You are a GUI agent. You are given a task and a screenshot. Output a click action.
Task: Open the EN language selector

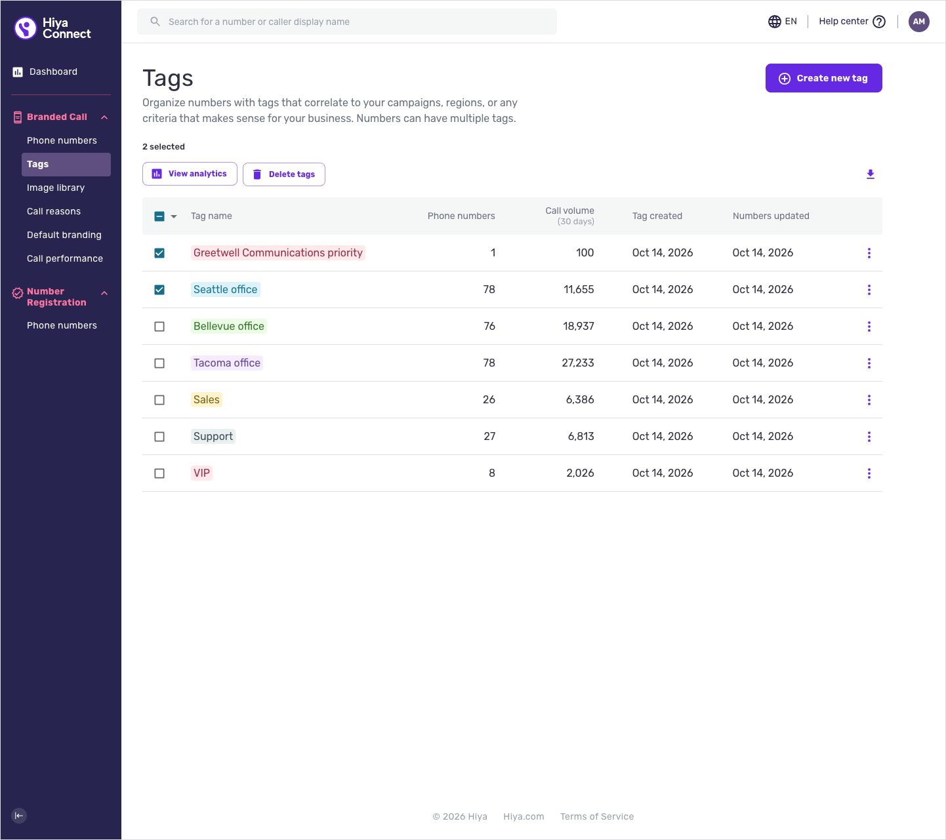(783, 22)
